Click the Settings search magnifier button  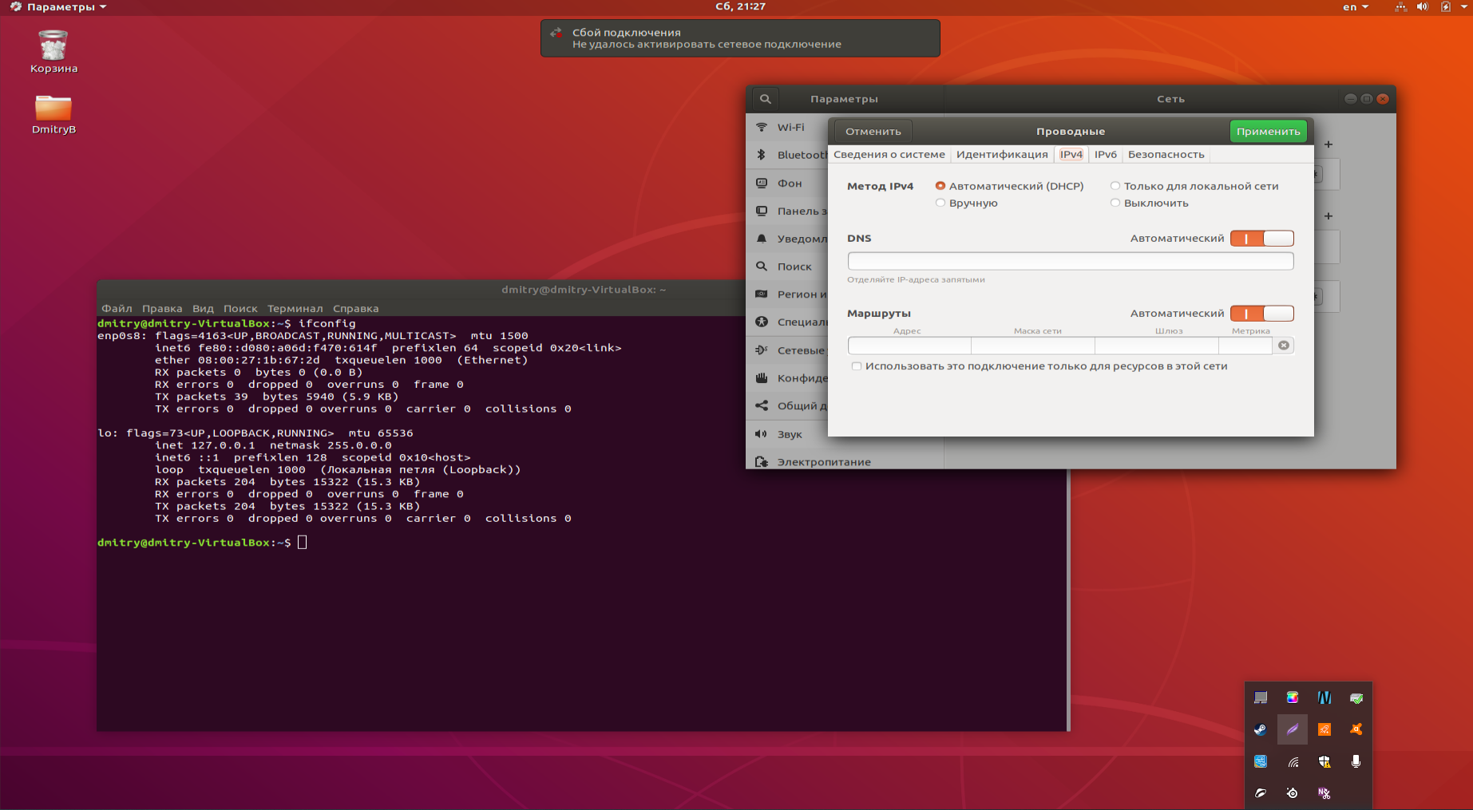[765, 99]
